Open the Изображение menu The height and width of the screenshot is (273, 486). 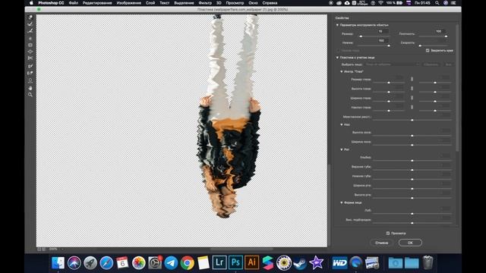point(128,3)
